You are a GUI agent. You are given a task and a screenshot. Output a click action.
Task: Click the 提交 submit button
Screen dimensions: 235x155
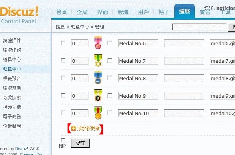click(x=80, y=143)
